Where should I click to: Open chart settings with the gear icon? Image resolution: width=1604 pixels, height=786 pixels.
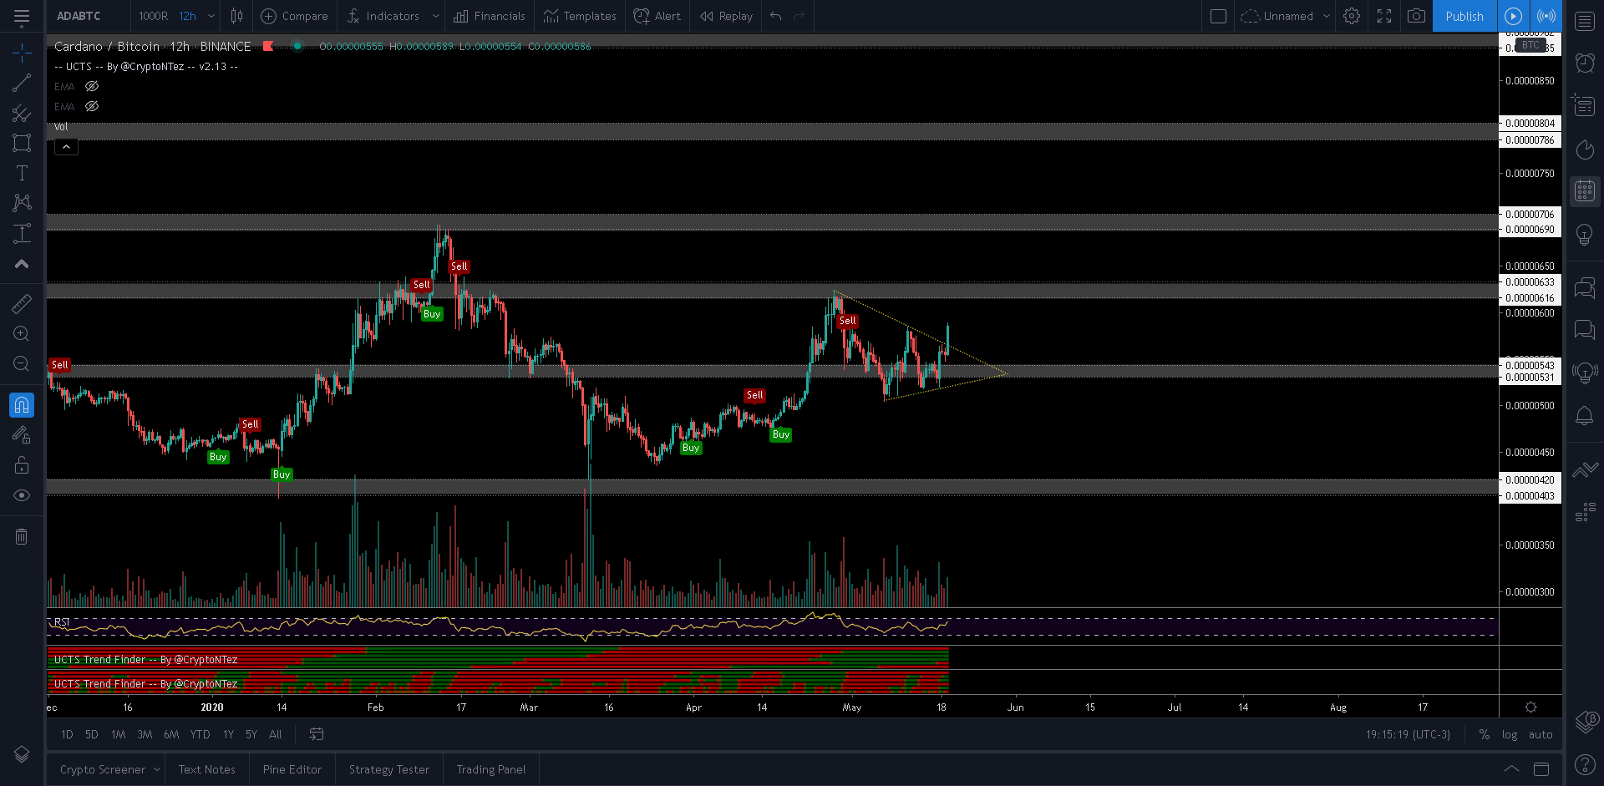(x=1351, y=16)
